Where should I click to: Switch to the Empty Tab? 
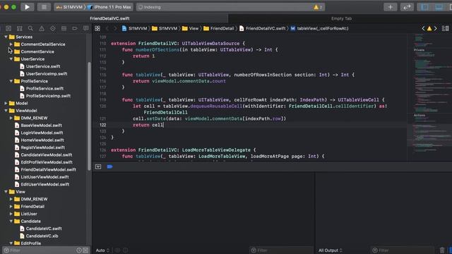341,18
